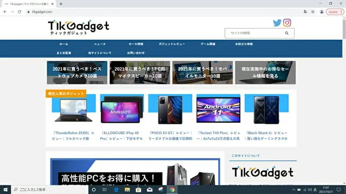
Task: Open Microsoft Edge from the taskbar
Action: coord(116,189)
